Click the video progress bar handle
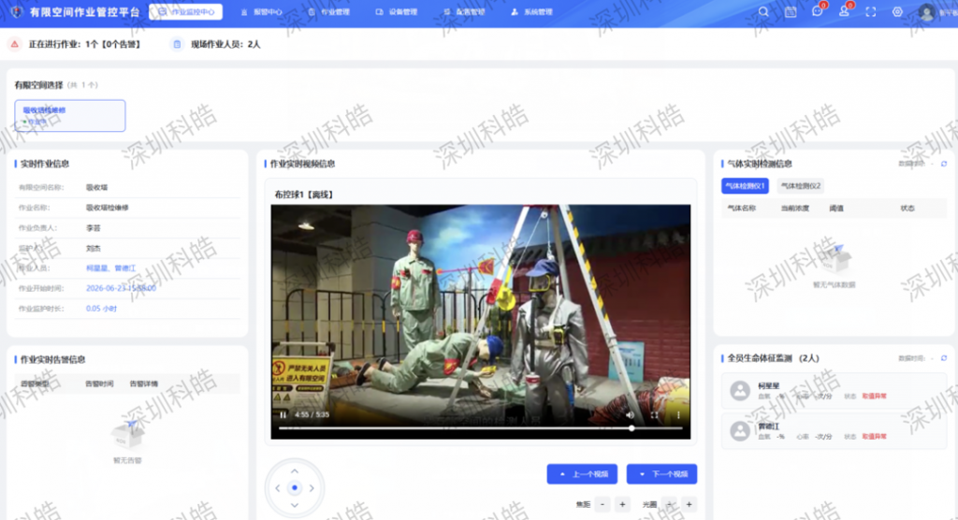This screenshot has height=520, width=958. tap(631, 428)
